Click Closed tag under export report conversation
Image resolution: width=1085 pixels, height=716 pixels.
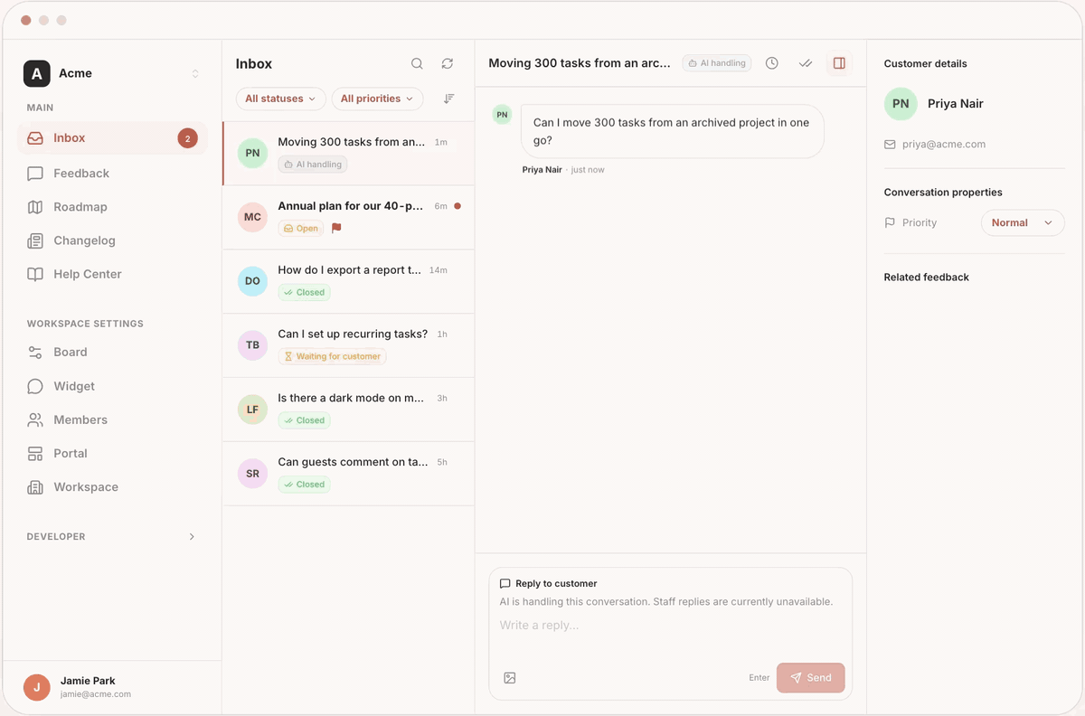304,293
